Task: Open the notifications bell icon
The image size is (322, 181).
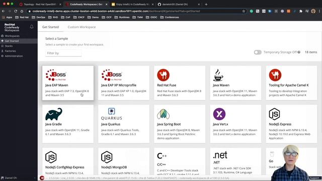Action: tap(32, 27)
